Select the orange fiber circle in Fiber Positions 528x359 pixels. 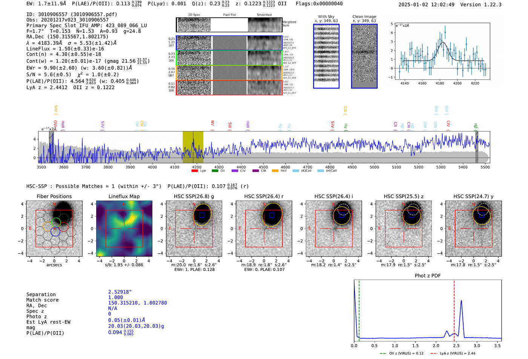(x=48, y=227)
